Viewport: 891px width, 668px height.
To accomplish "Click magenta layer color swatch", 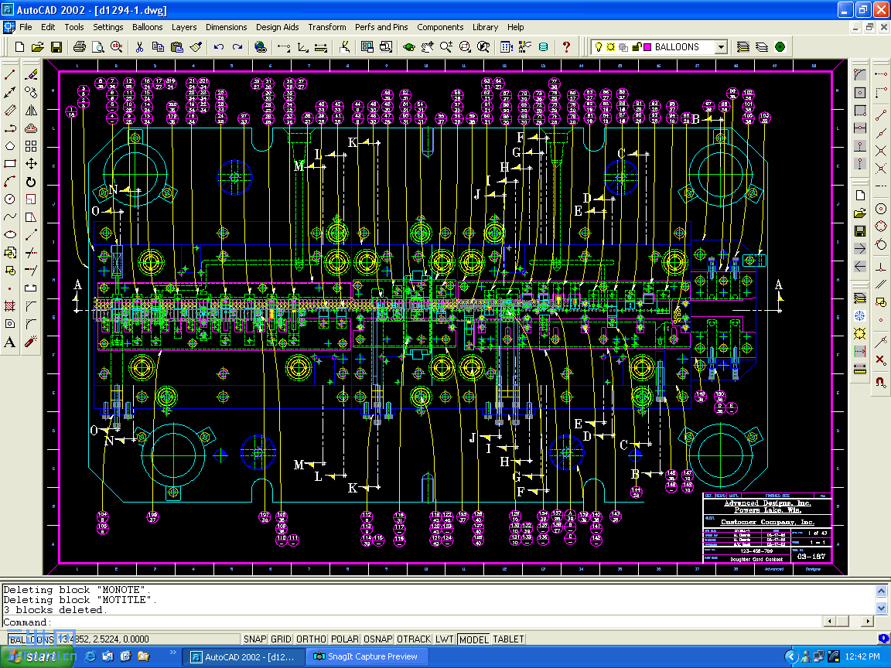I will pos(647,47).
